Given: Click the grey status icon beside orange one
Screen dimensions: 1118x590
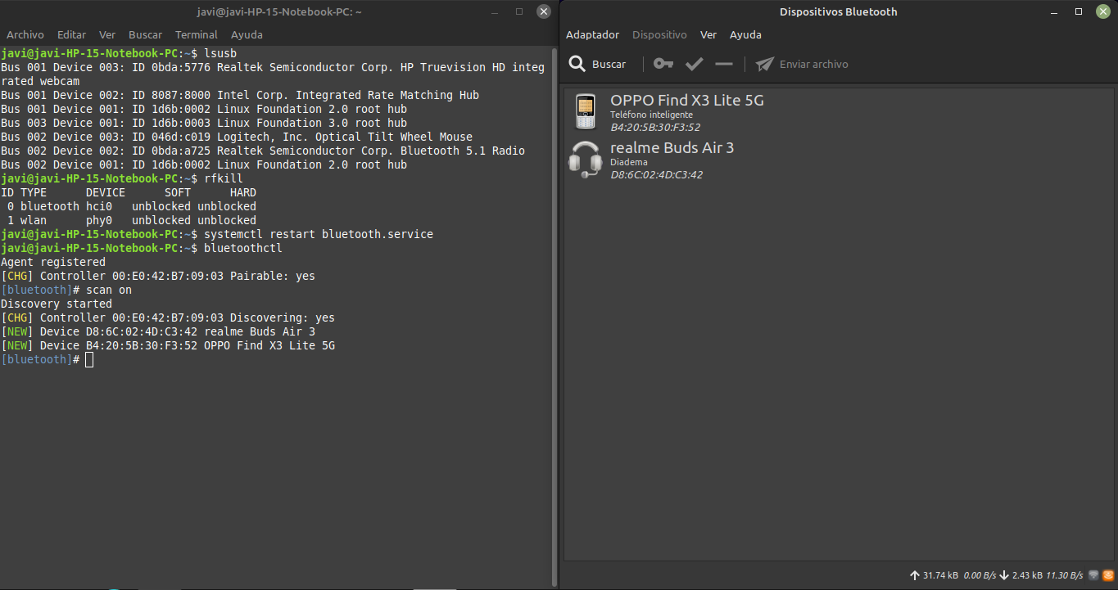Looking at the screenshot, I should 1093,575.
